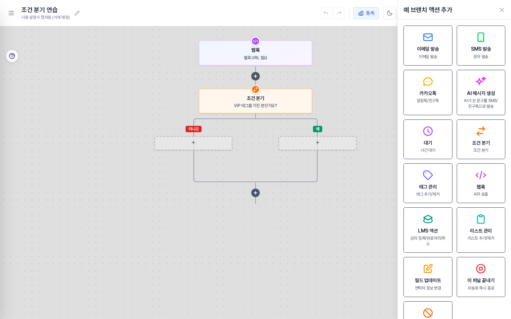The width and height of the screenshot is (511, 319).
Task: Click the orange branch icon on 조건 분기 node
Action: coord(255,89)
